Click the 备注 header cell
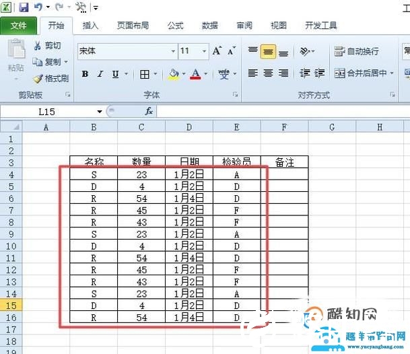Screen dimensions: 410x354 point(285,162)
